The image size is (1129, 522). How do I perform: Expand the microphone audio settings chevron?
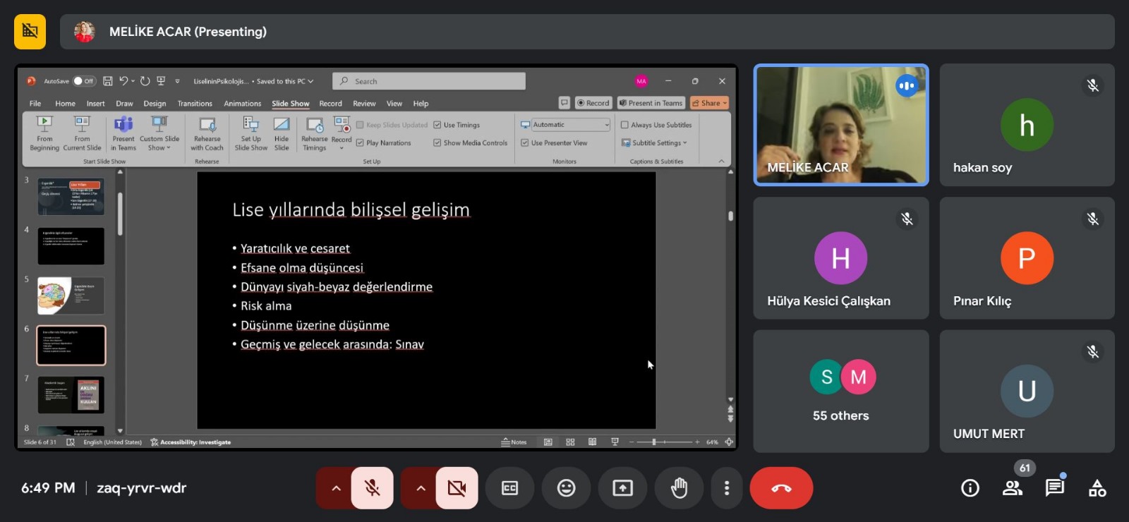point(336,488)
